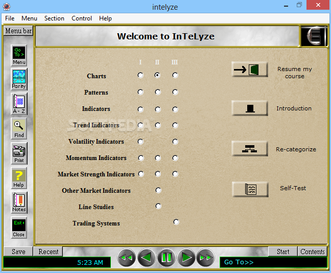Click the Welcome to InTeLyze heading
This screenshot has width=331, height=273.
(166, 36)
